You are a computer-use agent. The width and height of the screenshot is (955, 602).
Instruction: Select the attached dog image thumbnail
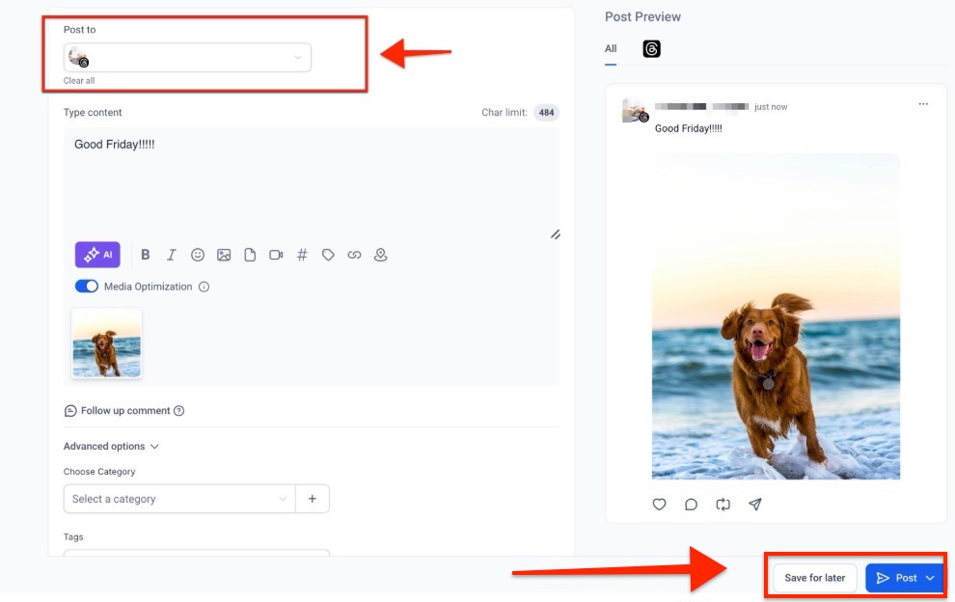tap(106, 343)
